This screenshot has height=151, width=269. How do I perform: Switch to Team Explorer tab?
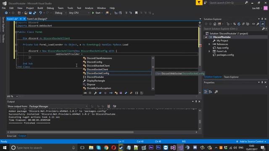click(231, 77)
